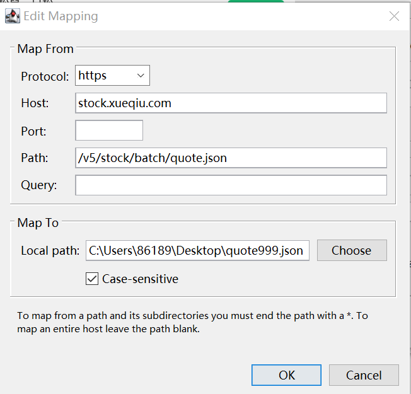411x394 pixels.
Task: Click the Path label
Action: click(35, 158)
